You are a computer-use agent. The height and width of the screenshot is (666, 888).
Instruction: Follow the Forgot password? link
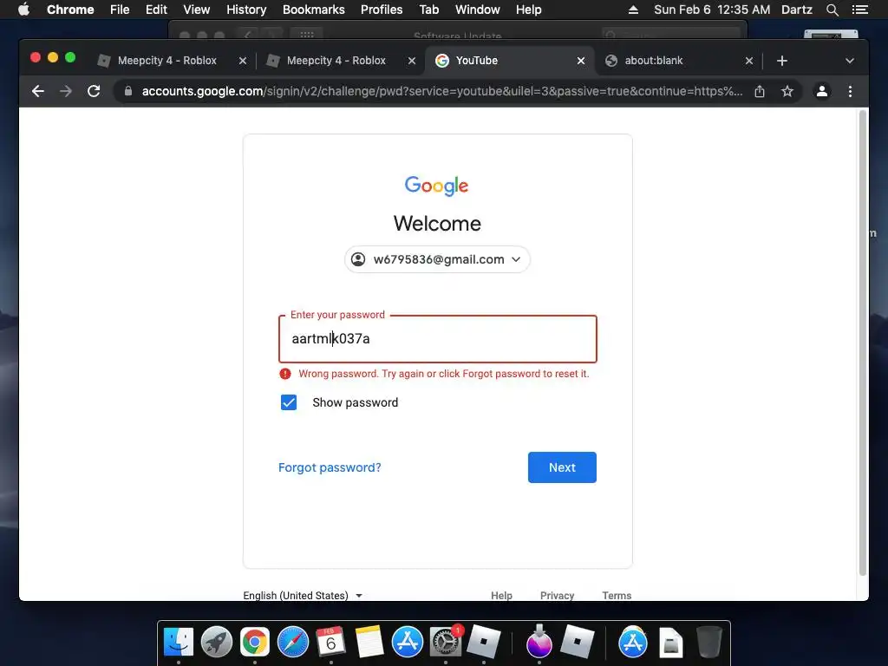[330, 467]
